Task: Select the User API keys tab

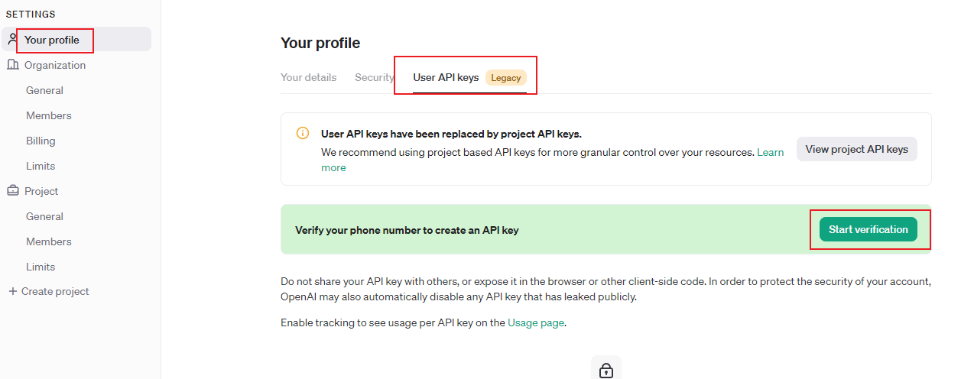Action: 446,77
